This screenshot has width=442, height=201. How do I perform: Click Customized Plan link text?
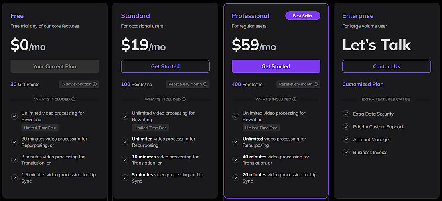(x=363, y=84)
